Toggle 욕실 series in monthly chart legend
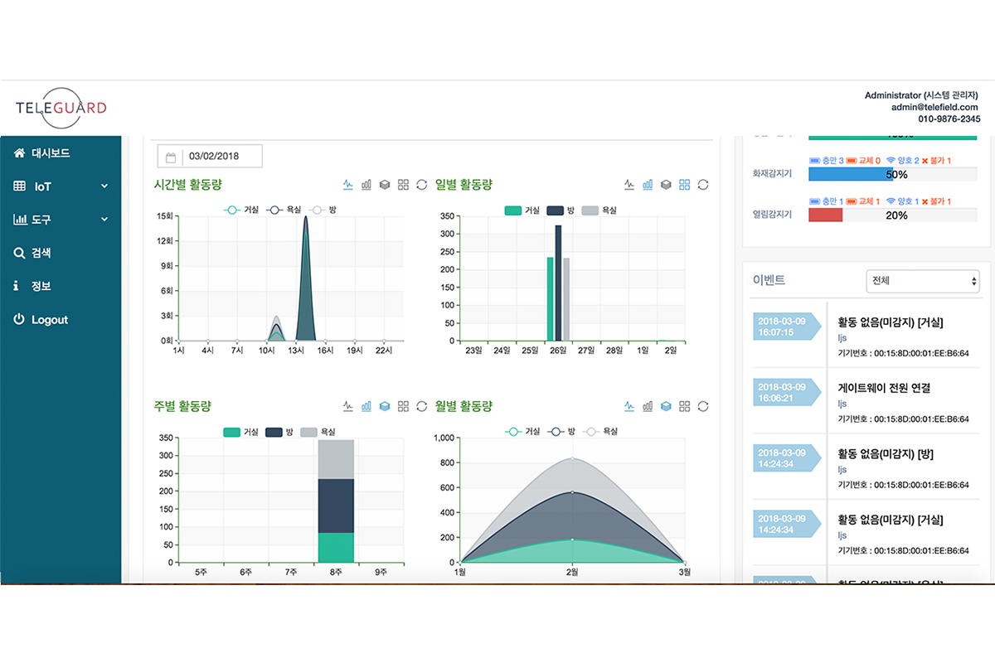995x663 pixels. point(602,432)
